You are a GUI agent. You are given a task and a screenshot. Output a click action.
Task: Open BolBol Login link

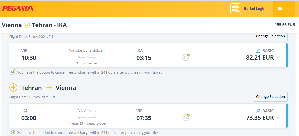255,9
